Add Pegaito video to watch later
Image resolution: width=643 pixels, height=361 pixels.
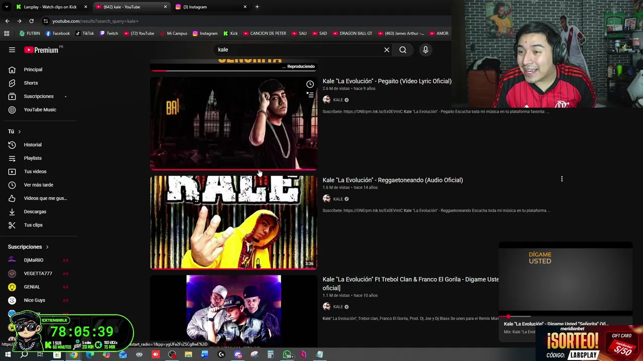click(310, 84)
